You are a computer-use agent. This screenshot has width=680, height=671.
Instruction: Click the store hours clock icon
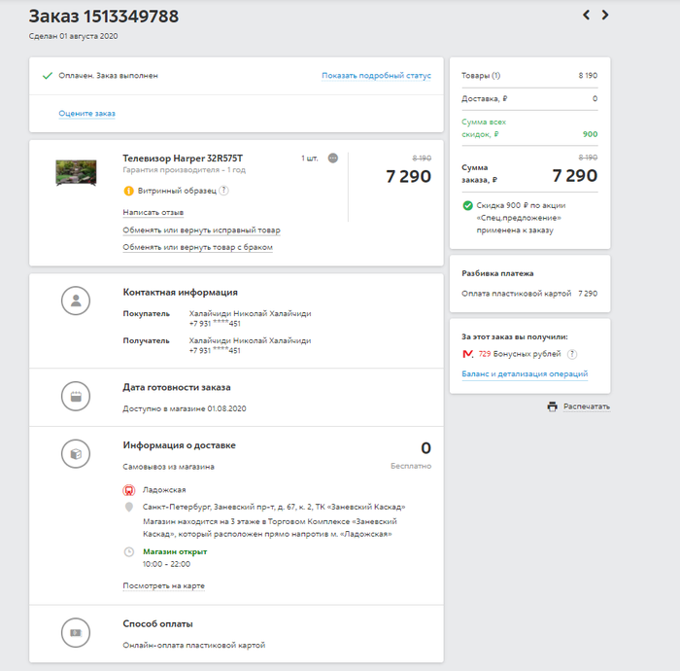(129, 552)
